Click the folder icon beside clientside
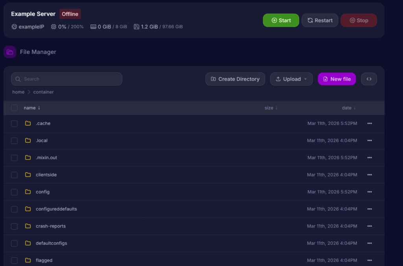 28,174
